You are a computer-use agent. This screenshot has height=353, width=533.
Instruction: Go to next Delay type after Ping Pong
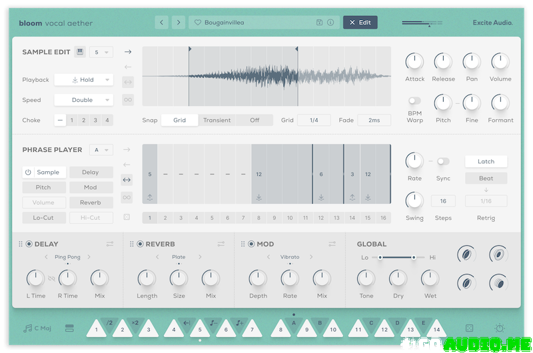89,257
